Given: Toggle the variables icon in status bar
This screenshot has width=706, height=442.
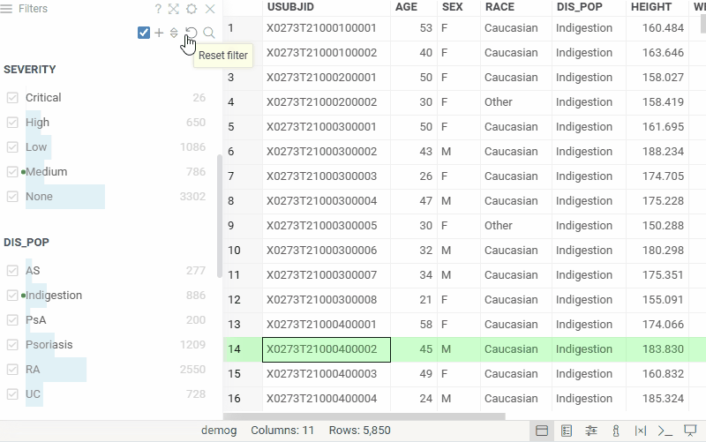Looking at the screenshot, I should (641, 431).
